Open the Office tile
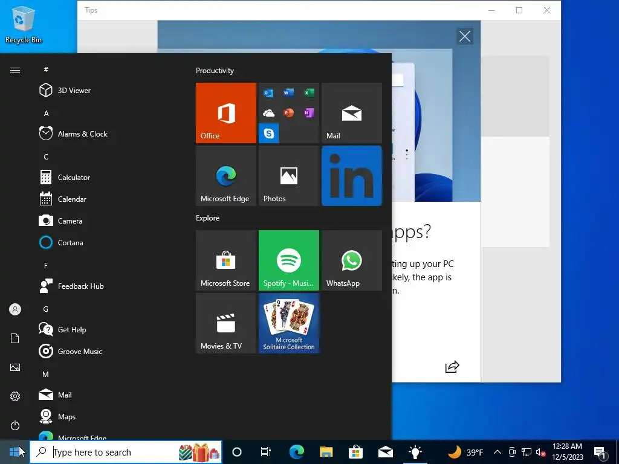The image size is (619, 464). coord(226,113)
